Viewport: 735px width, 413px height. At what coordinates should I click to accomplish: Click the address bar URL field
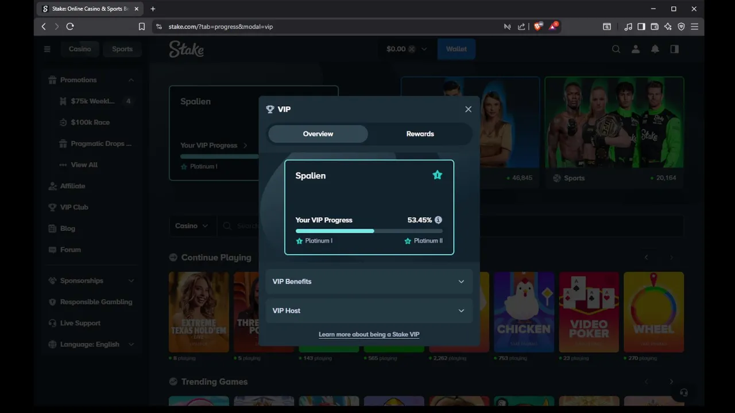327,26
